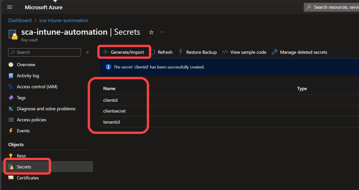Click the Generate/Import button

click(x=123, y=52)
